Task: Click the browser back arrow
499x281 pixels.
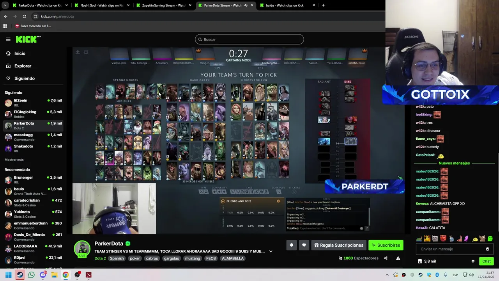Action: (x=5, y=16)
